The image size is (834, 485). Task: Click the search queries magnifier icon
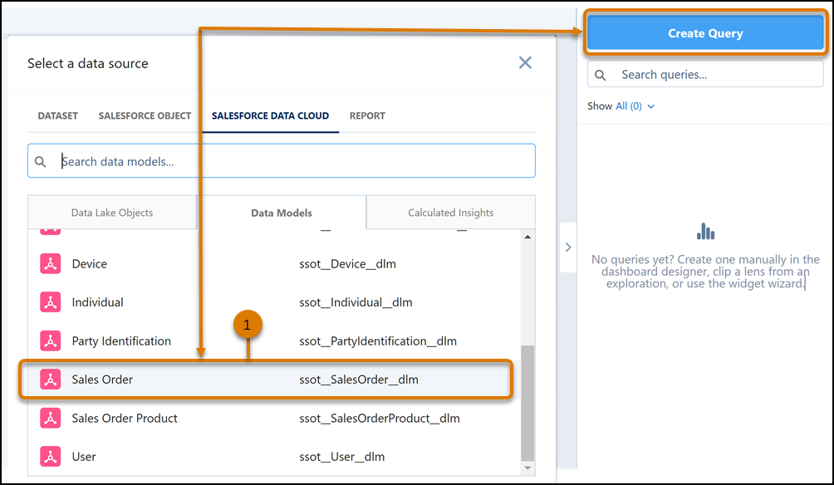pyautogui.click(x=601, y=75)
